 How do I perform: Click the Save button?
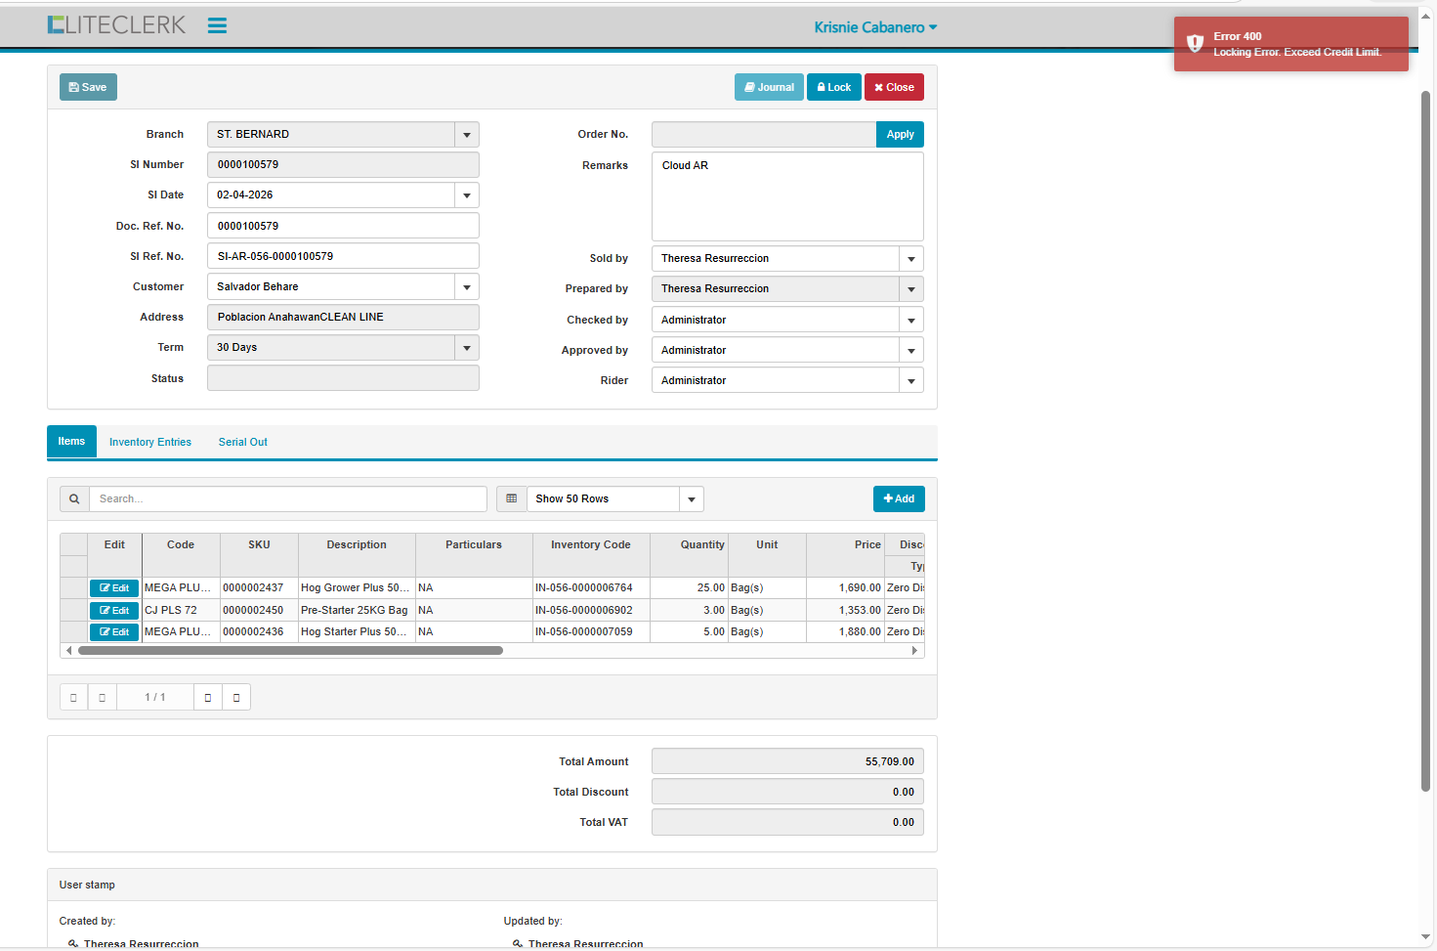[88, 88]
